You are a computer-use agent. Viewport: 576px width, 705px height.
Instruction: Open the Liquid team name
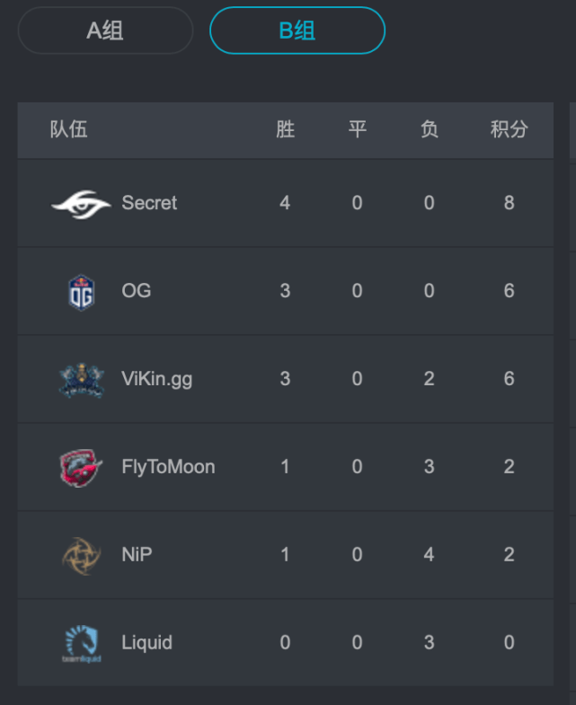tap(146, 642)
